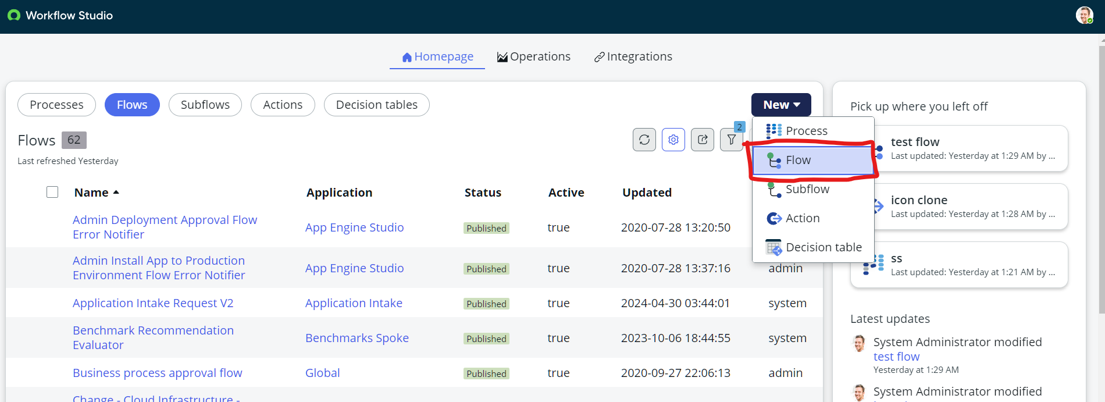Click the 2020-09-27 22:06:13 updated value
This screenshot has width=1105, height=402.
tap(675, 373)
